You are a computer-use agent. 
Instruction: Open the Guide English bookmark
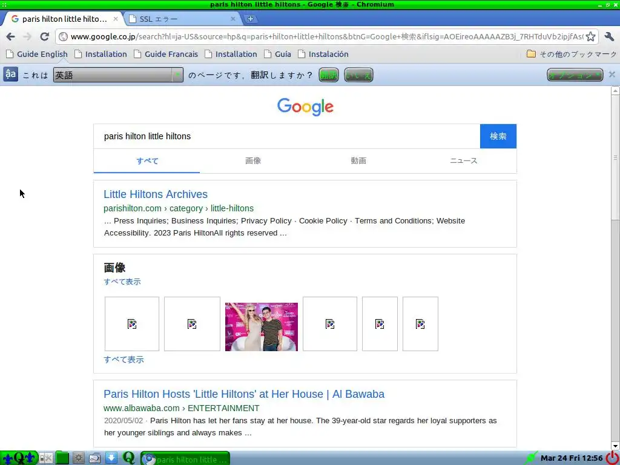[x=37, y=54]
